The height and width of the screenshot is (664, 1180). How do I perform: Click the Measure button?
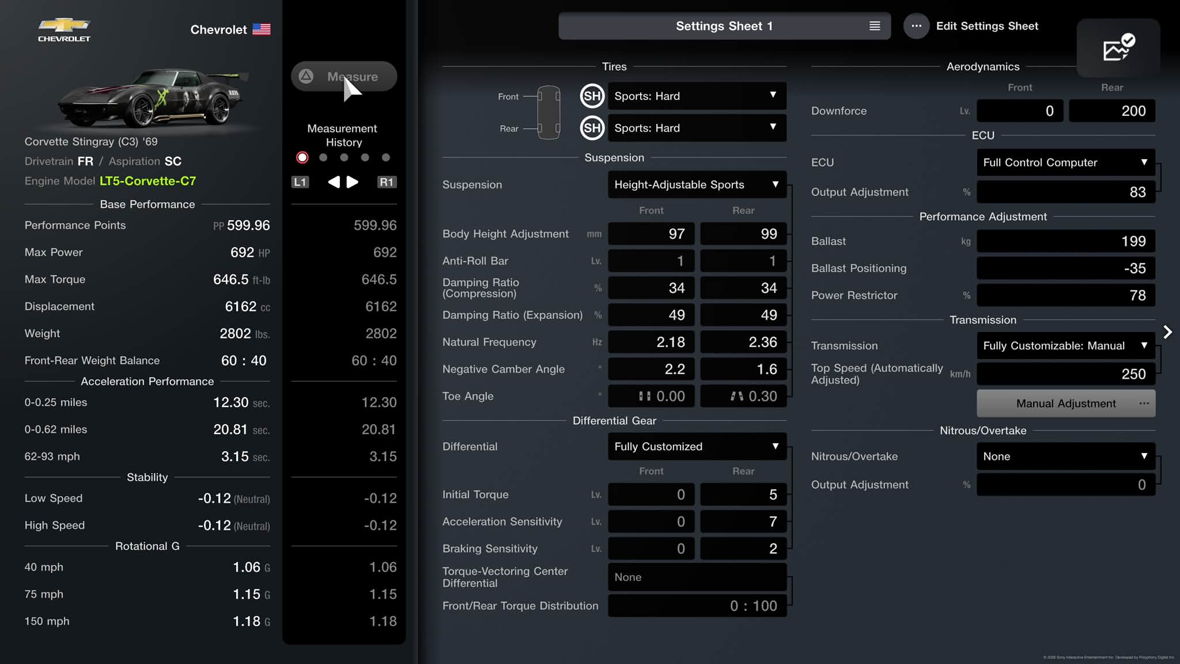pyautogui.click(x=344, y=76)
